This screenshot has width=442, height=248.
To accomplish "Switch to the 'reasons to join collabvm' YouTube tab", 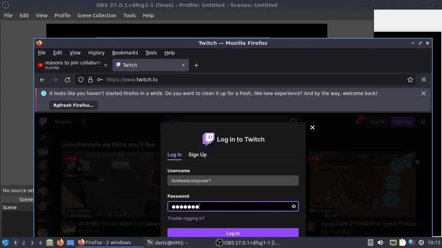I will click(x=73, y=65).
